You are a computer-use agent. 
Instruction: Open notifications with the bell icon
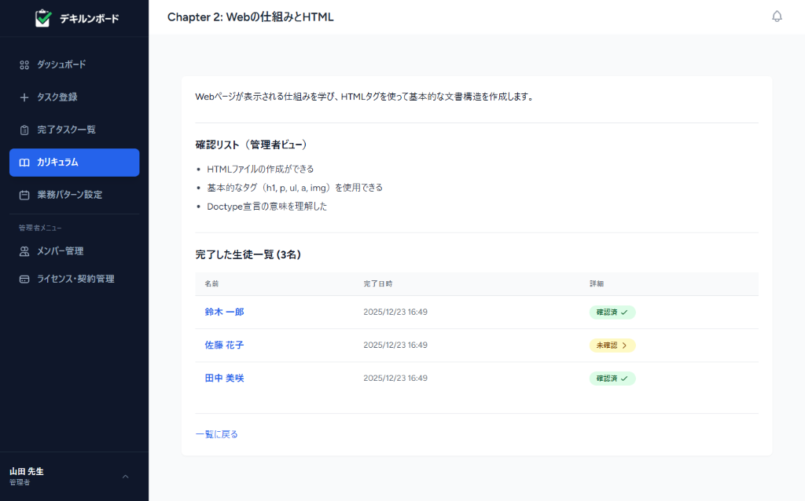pos(777,16)
